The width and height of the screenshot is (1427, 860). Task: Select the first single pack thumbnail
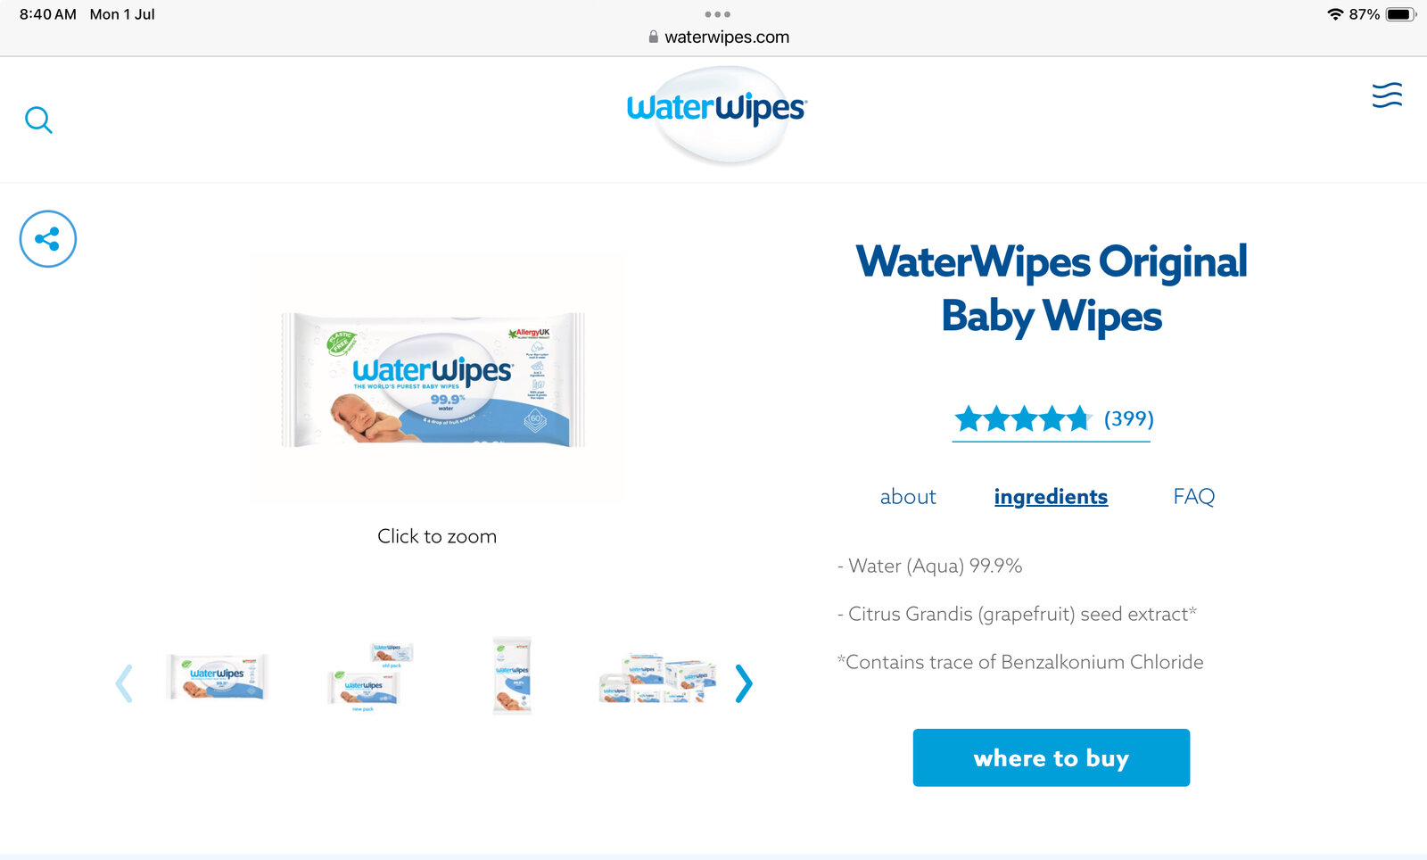coord(218,677)
